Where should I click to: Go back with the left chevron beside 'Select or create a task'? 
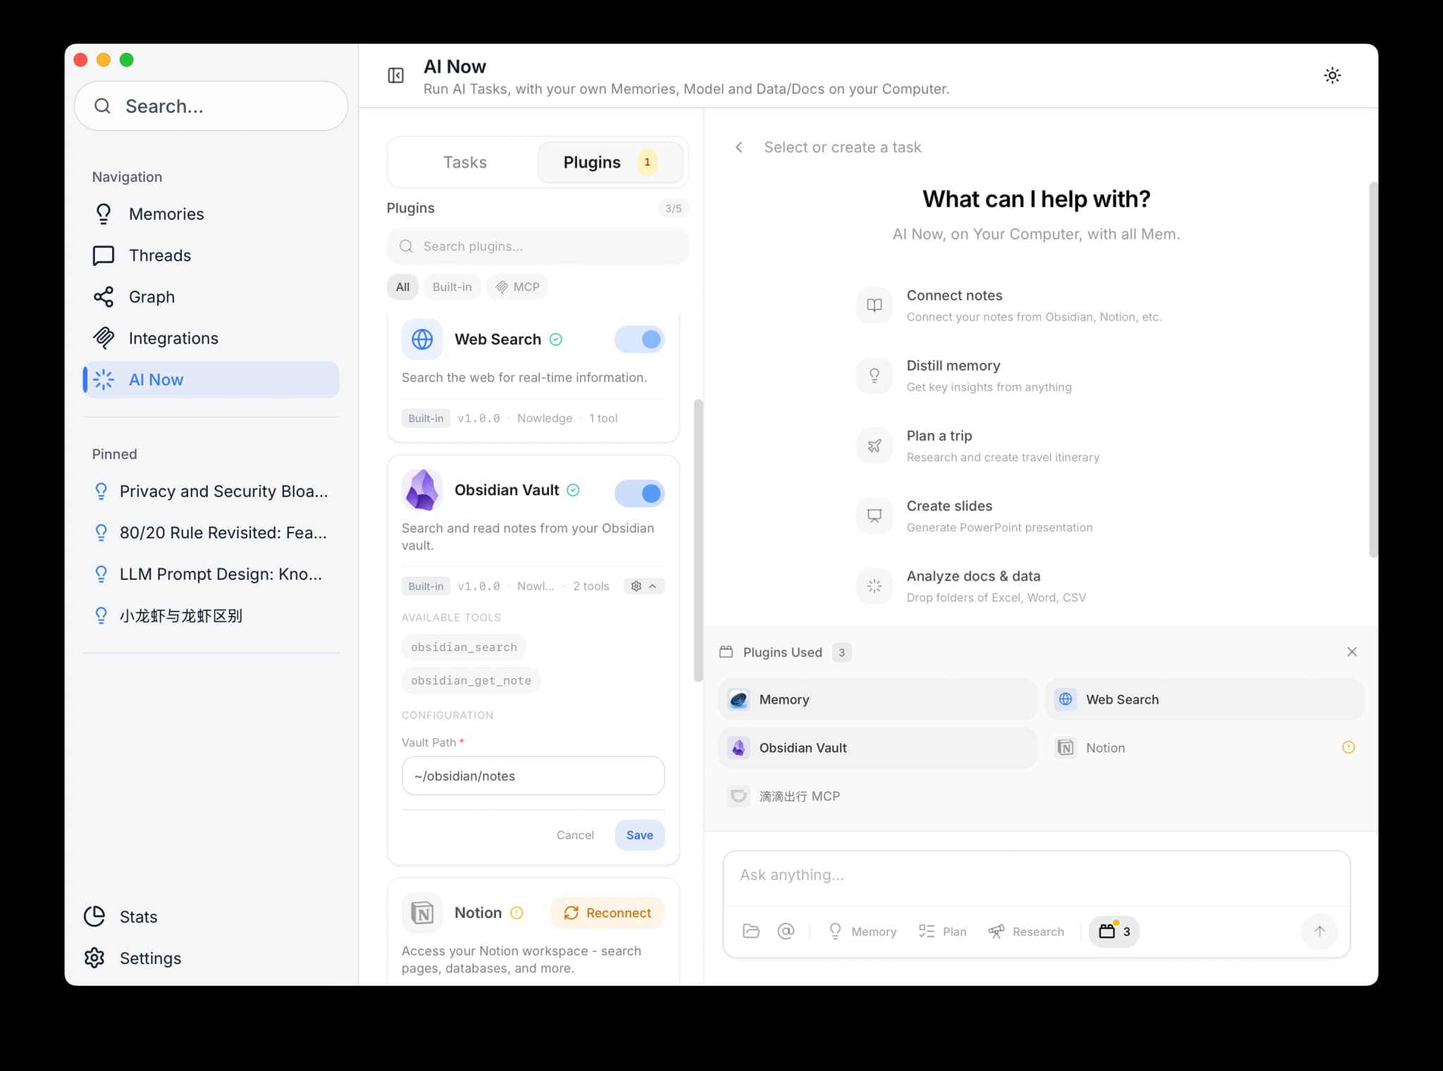coord(738,147)
